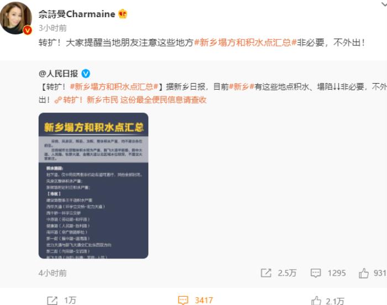The width and height of the screenshot is (387, 305).
Task: Open @人民日报 account link
Action: (59, 74)
